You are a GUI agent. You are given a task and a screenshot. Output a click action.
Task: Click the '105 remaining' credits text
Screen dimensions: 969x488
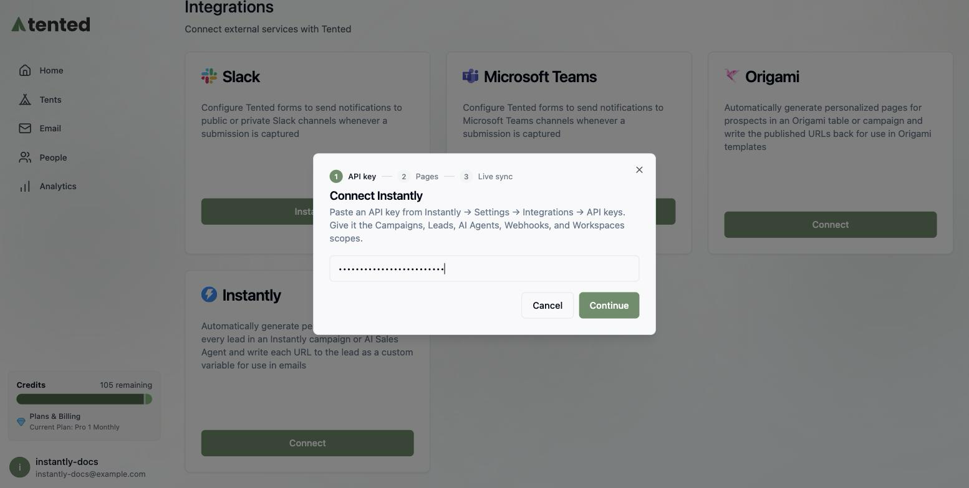126,385
